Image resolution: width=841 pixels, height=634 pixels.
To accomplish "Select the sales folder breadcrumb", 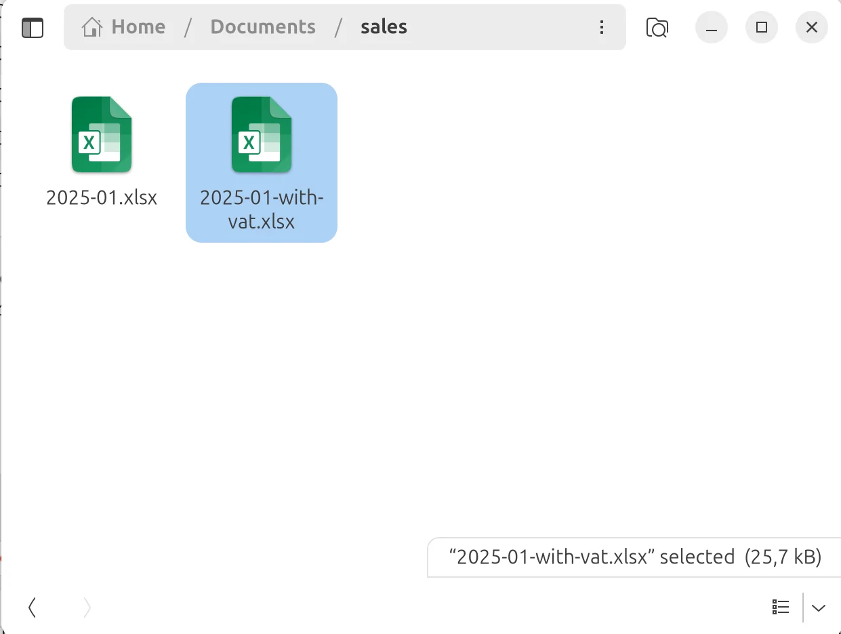I will click(384, 27).
